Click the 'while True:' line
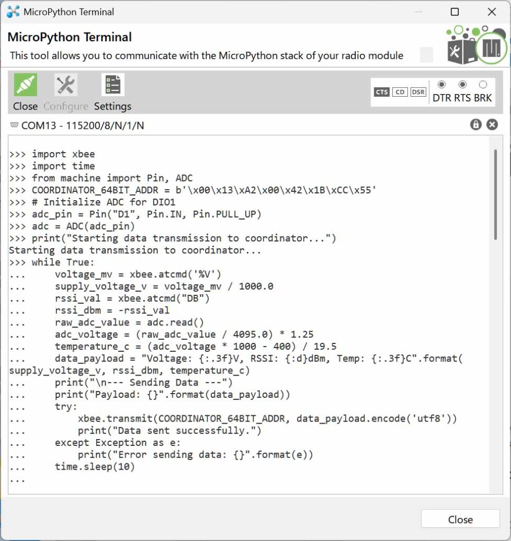 pos(52,262)
